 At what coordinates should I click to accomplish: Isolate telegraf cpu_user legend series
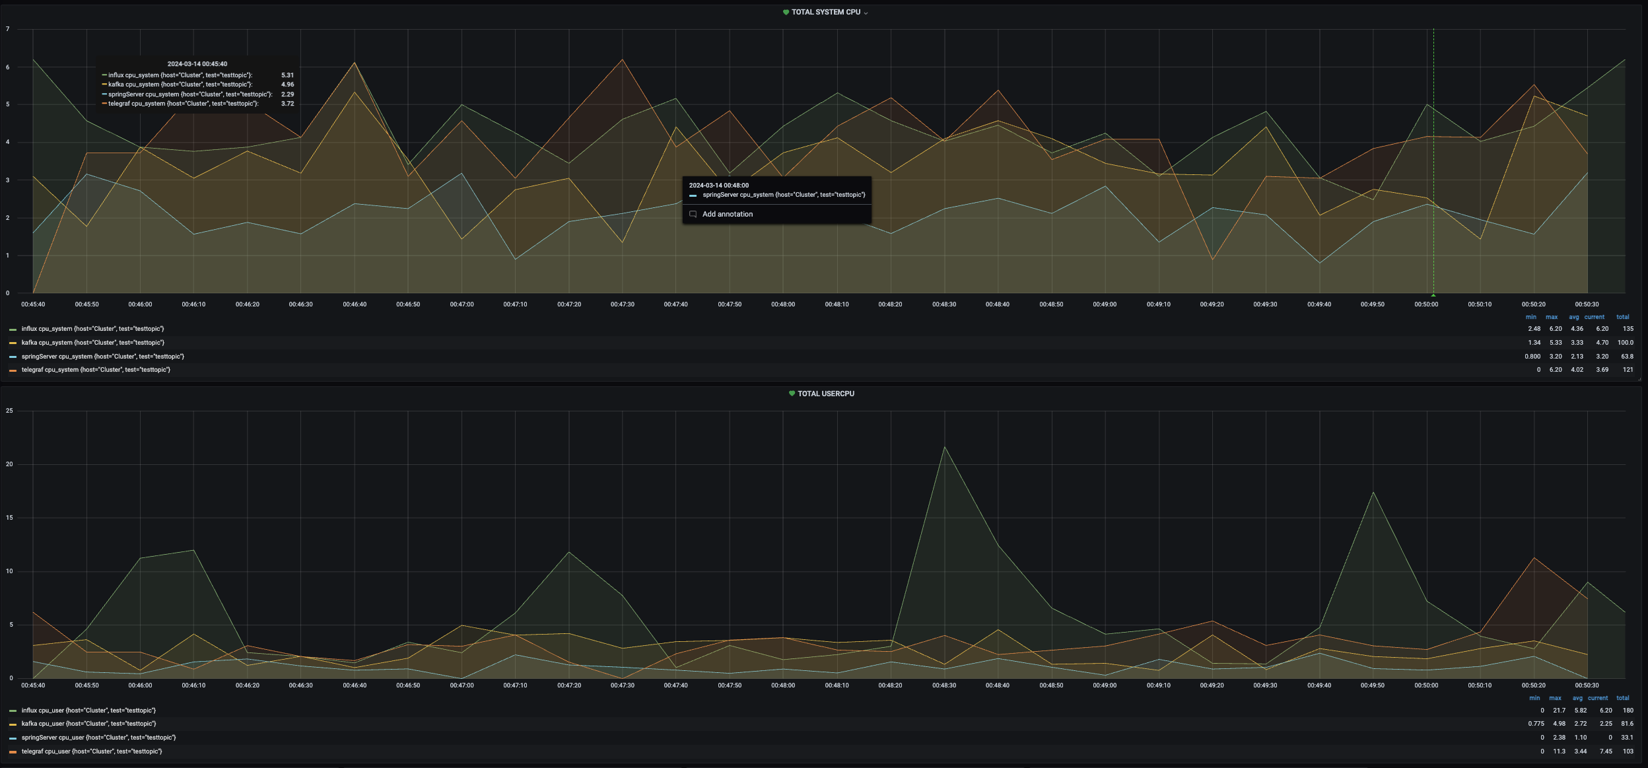91,751
